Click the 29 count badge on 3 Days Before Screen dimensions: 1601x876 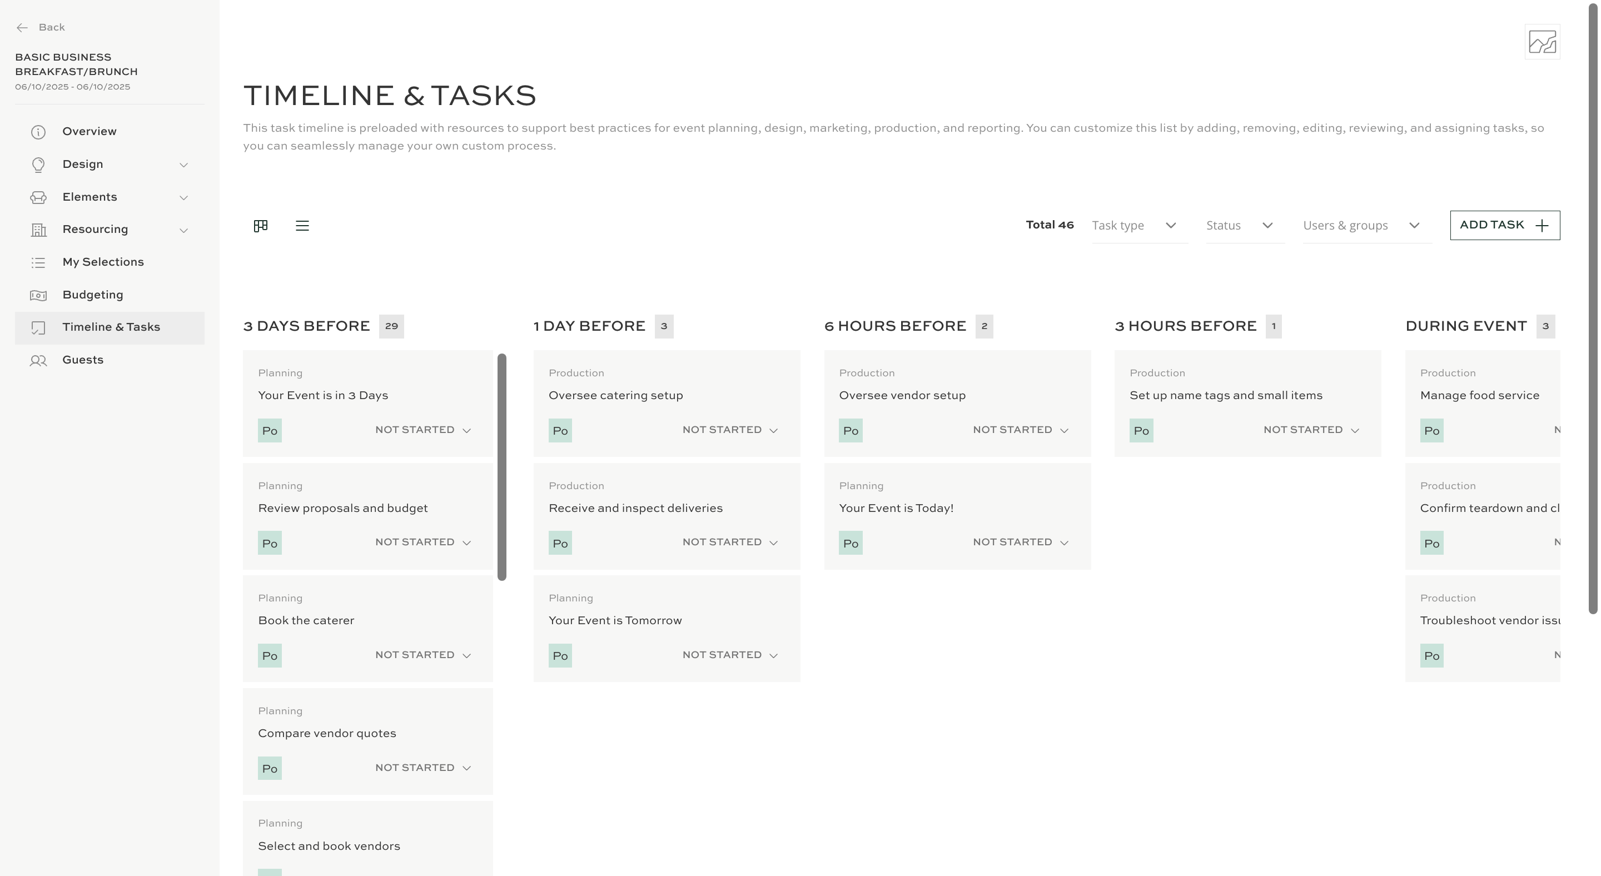pyautogui.click(x=391, y=326)
